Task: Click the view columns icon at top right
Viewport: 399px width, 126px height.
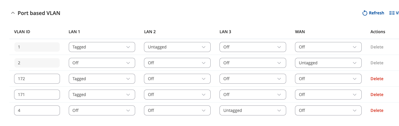Action: coord(392,13)
